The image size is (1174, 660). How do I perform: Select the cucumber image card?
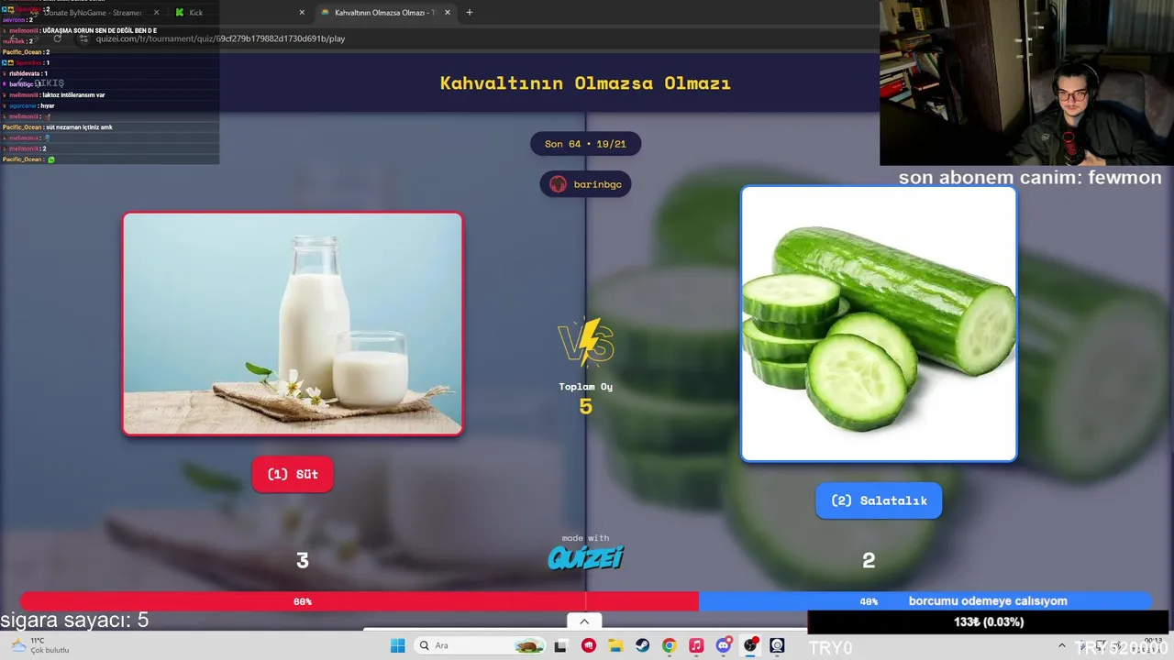pos(879,324)
